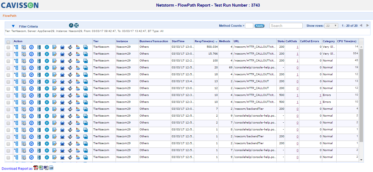Select checkbox of RespTime 20 row
This screenshot has height=172, width=373.
click(8, 68)
